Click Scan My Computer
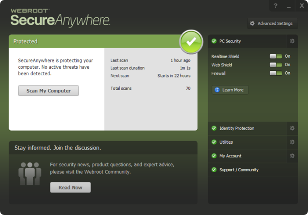Viewport: 308px width, 215px height. click(48, 90)
